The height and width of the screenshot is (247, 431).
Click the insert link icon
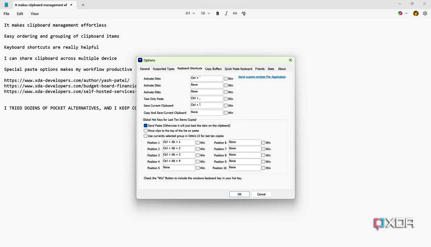pyautogui.click(x=235, y=13)
